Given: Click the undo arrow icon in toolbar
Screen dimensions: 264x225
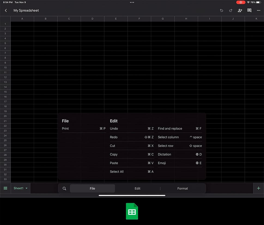Looking at the screenshot, I should (221, 10).
